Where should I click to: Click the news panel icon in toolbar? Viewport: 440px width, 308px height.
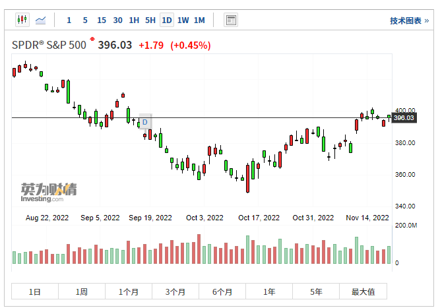(x=230, y=20)
